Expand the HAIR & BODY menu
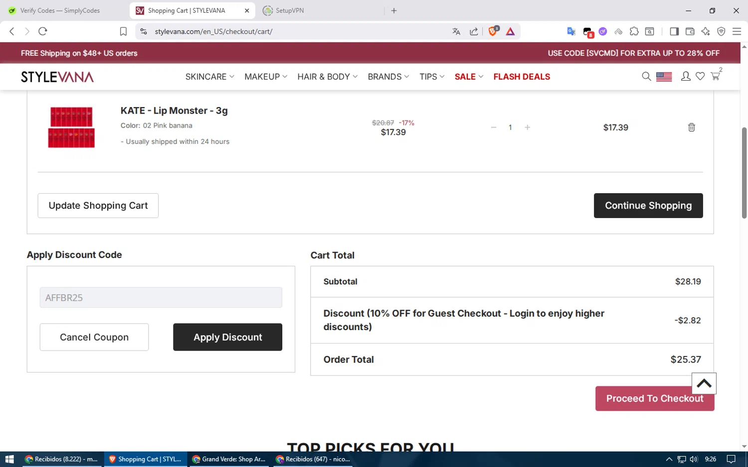The width and height of the screenshot is (748, 467). pos(328,77)
